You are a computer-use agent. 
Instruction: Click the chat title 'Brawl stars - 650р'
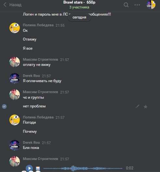click(79, 2)
